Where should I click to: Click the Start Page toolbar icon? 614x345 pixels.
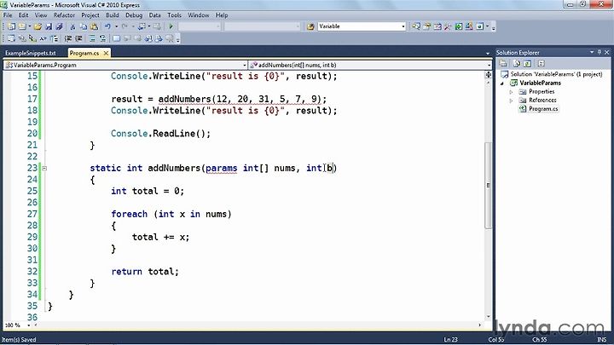pos(459,26)
